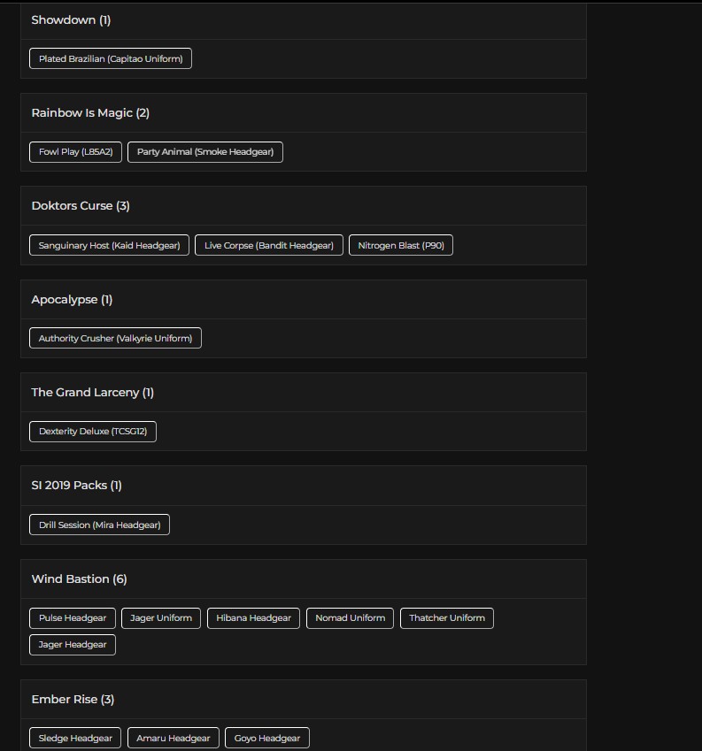Click the Amaru Headgear tag
The height and width of the screenshot is (751, 702).
174,738
